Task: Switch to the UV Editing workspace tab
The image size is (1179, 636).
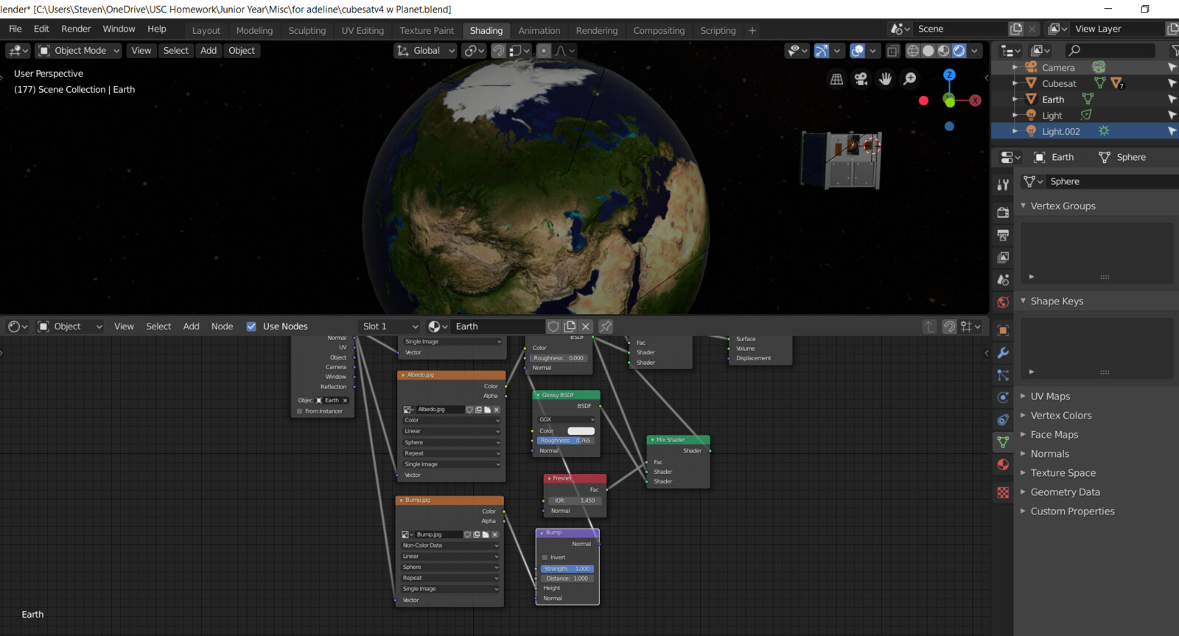Action: [363, 30]
